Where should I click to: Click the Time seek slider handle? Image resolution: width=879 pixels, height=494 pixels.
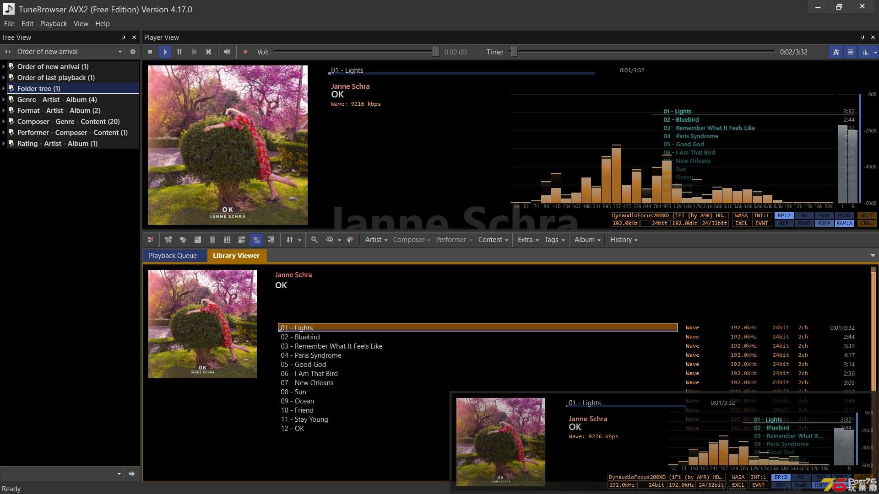pos(514,52)
